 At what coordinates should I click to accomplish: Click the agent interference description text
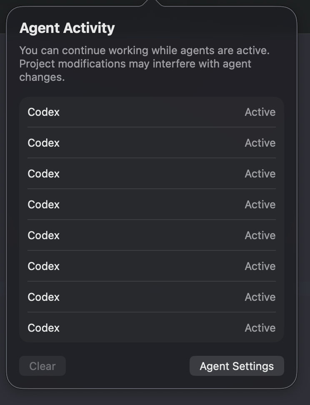(144, 64)
